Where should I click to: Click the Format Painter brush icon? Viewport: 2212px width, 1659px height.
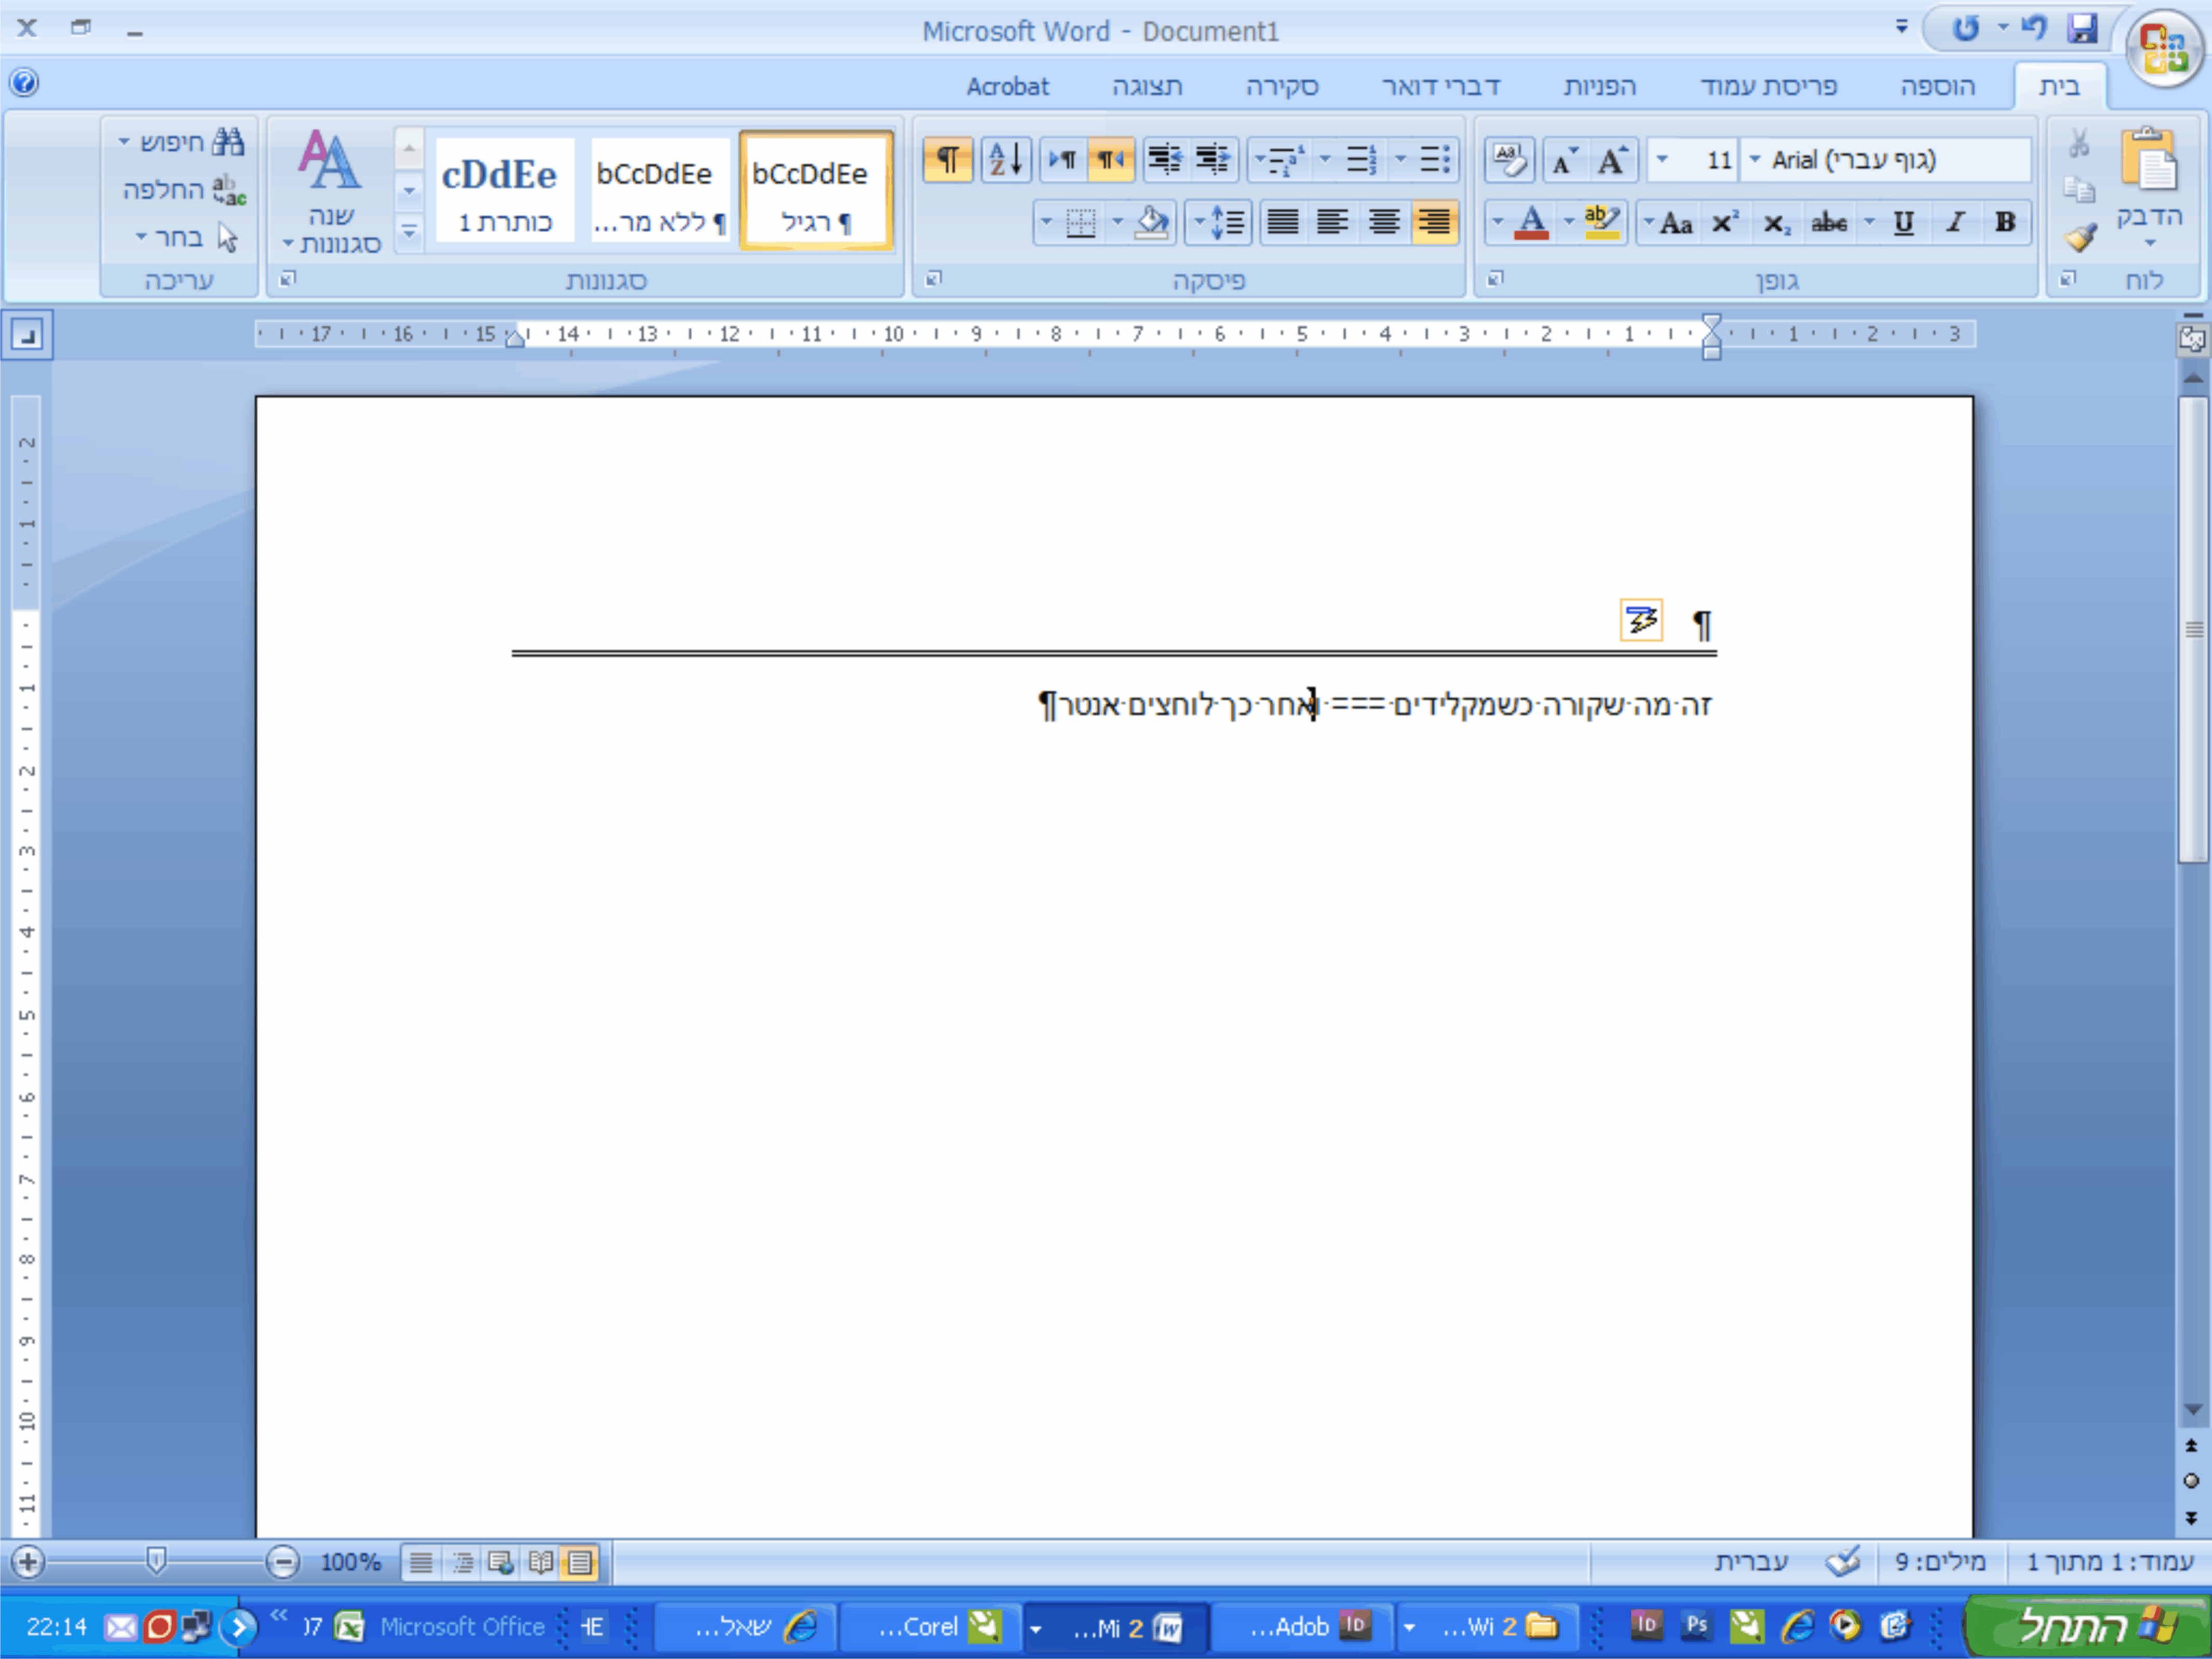click(2081, 238)
